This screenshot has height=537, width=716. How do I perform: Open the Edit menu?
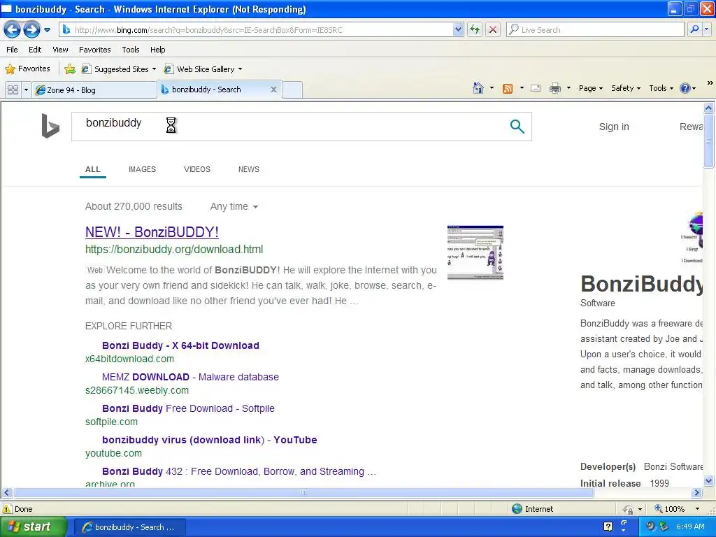pos(35,50)
